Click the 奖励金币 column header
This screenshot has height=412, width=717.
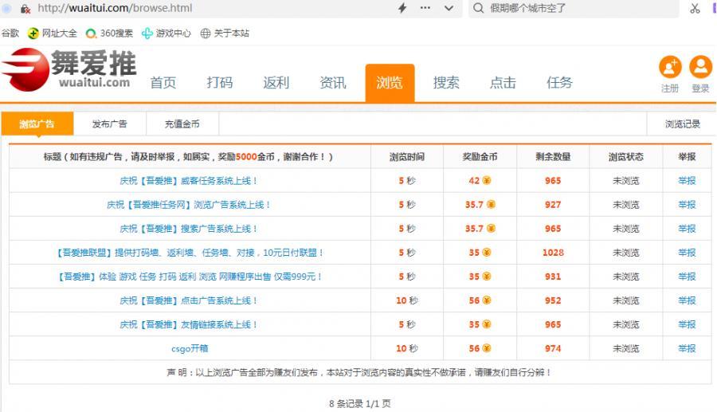point(480,157)
